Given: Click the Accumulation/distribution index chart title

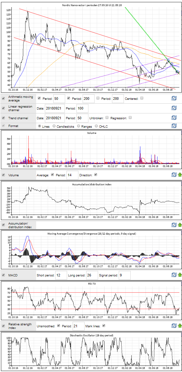Looking at the screenshot, I should 91,184.
